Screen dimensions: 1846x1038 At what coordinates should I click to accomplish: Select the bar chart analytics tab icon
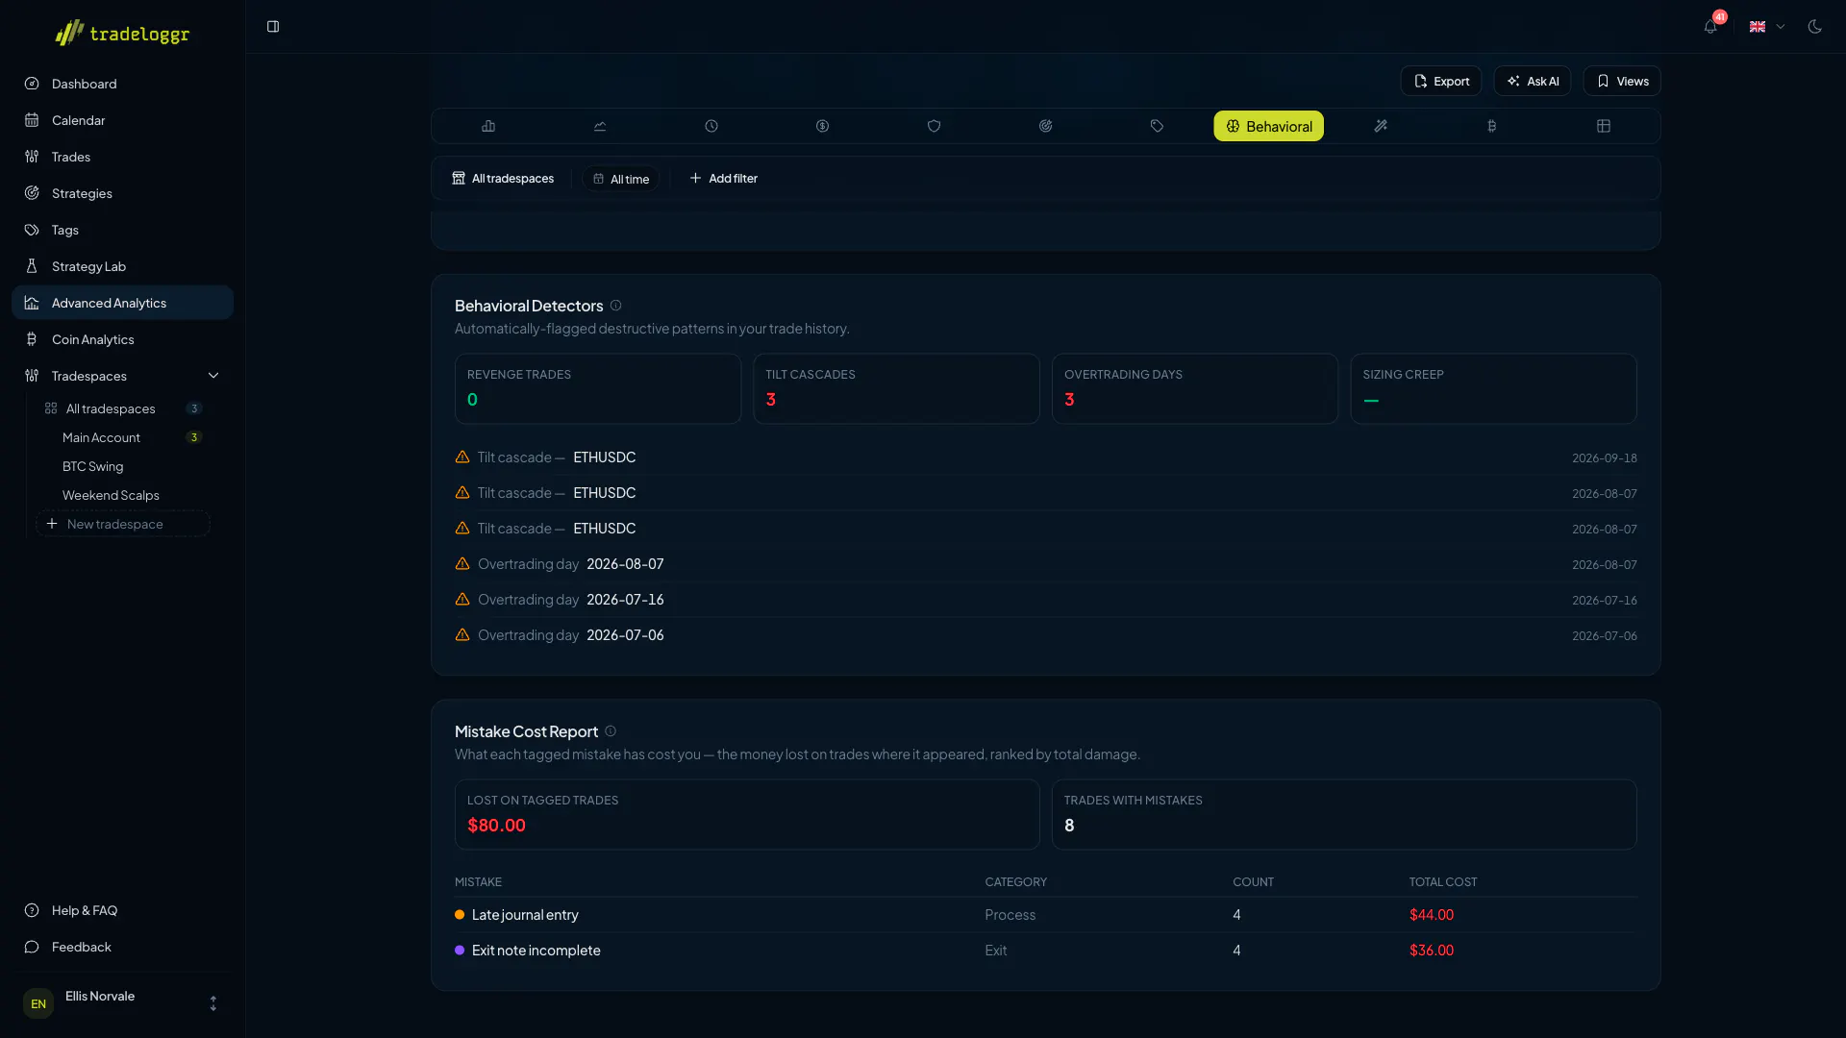pos(488,126)
